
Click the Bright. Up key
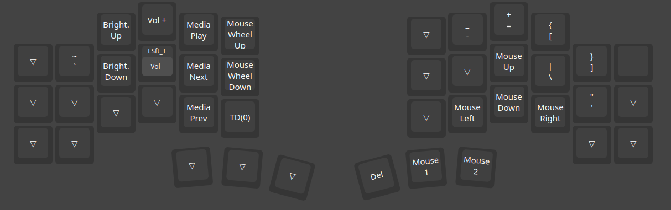116,31
